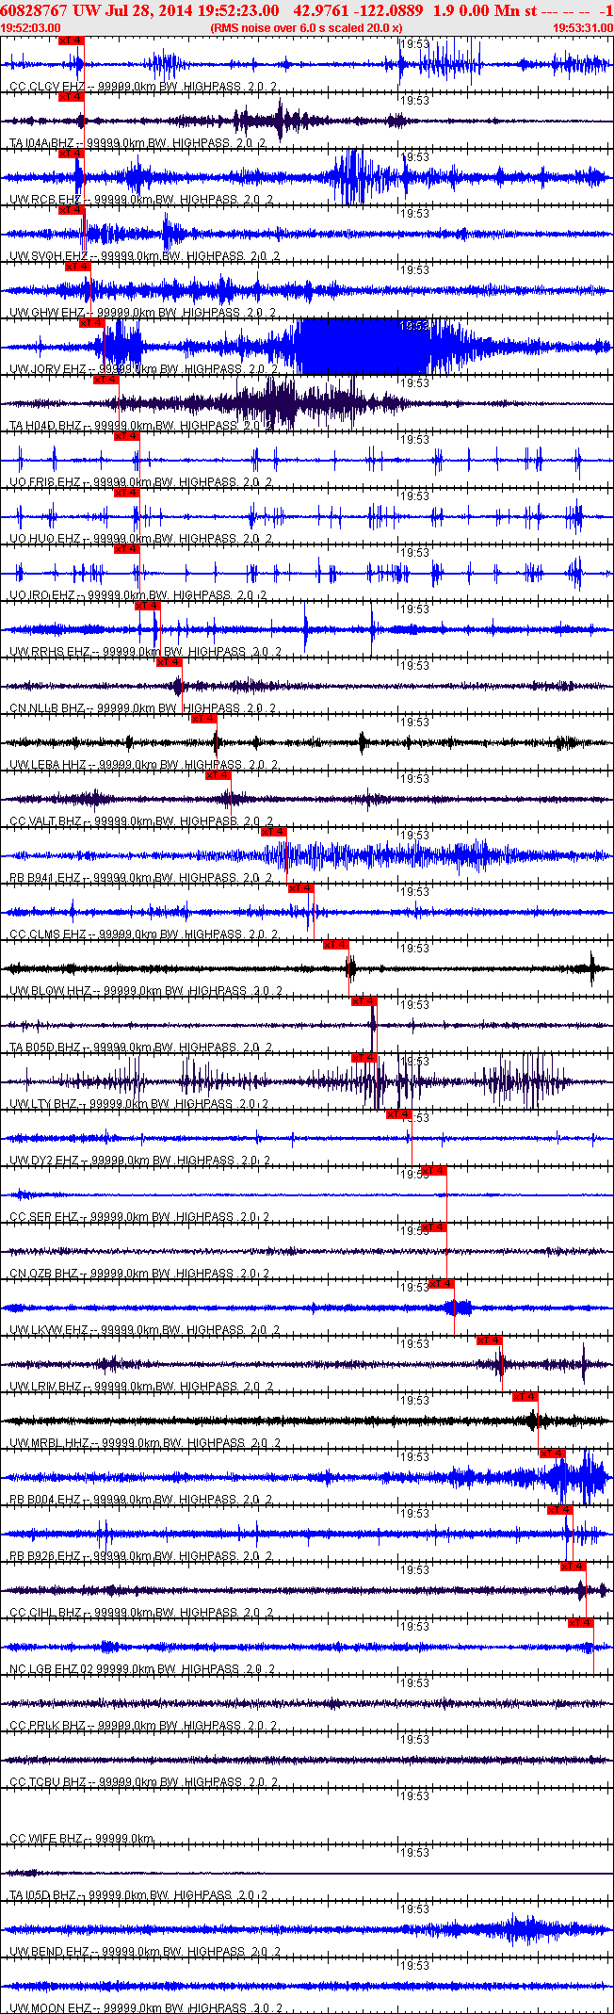Select the pick flag on CC.CLMS trace
Image resolution: width=614 pixels, height=2014 pixels.
tap(300, 888)
